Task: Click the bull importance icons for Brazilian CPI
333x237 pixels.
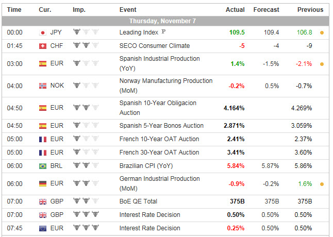Action: coord(85,166)
